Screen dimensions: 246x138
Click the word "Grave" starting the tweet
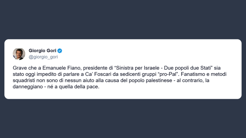click(x=20, y=68)
